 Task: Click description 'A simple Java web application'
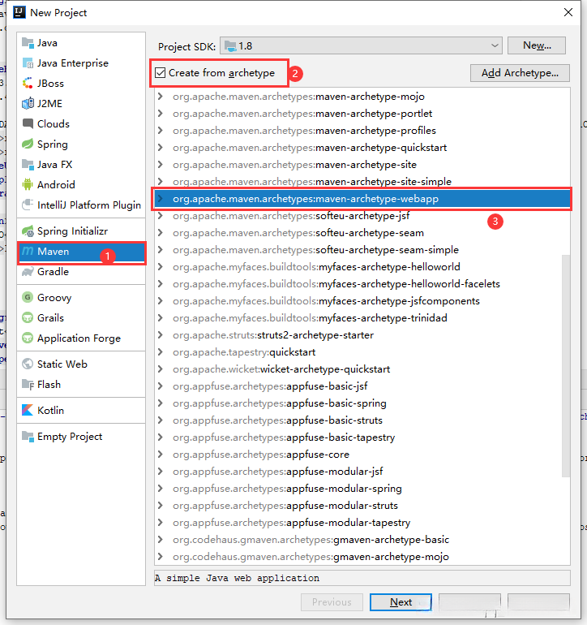[237, 578]
